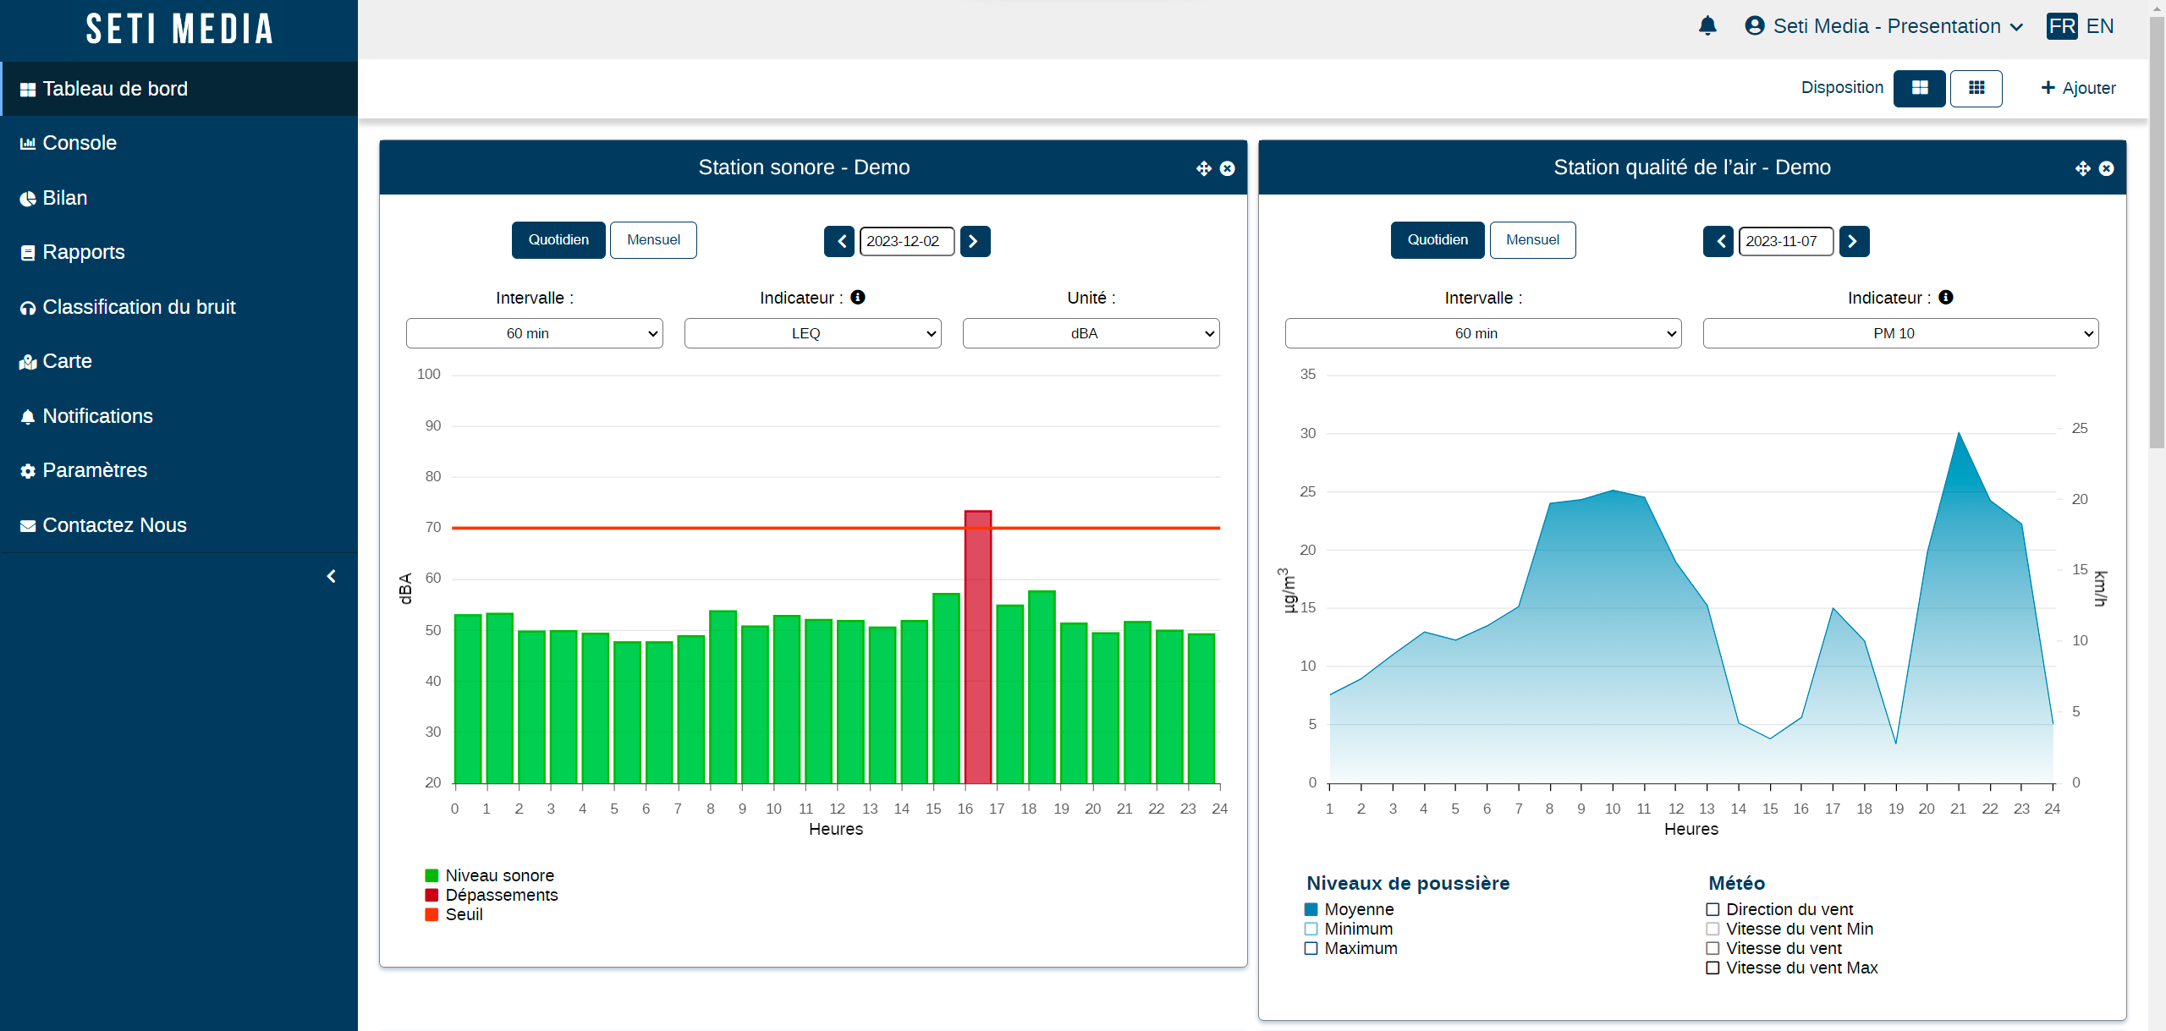Close the Station qualité de l'air widget
2166x1031 pixels.
pyautogui.click(x=2107, y=168)
